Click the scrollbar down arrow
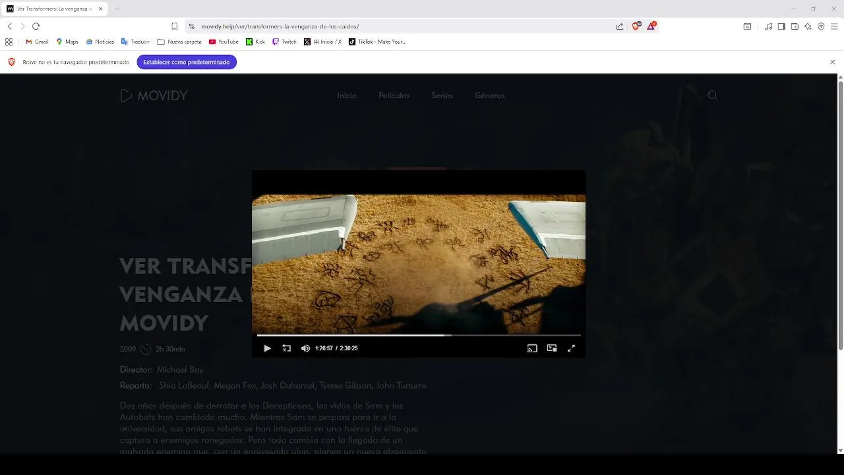The height and width of the screenshot is (475, 844). point(840,451)
